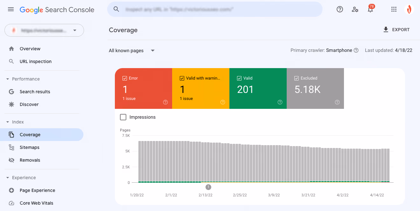Image resolution: width=420 pixels, height=211 pixels.
Task: Enable the Impressions checkbox
Action: (123, 117)
